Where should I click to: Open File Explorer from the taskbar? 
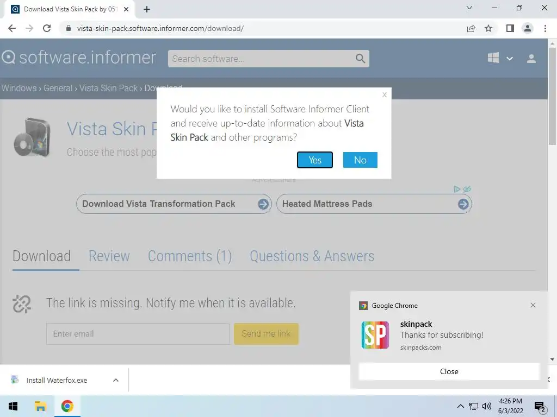tap(40, 406)
